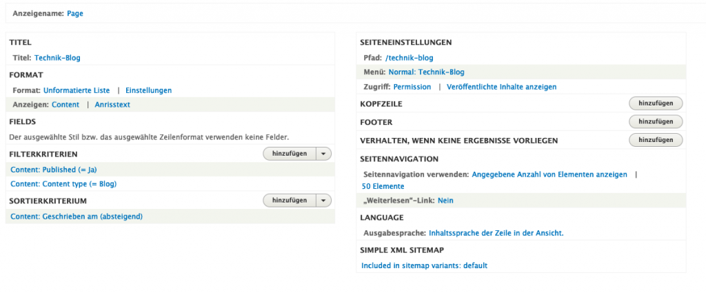Expand dropdown arrow beside Sortierkriterium hinzufügen
This screenshot has height=293, width=706.
pyautogui.click(x=324, y=201)
